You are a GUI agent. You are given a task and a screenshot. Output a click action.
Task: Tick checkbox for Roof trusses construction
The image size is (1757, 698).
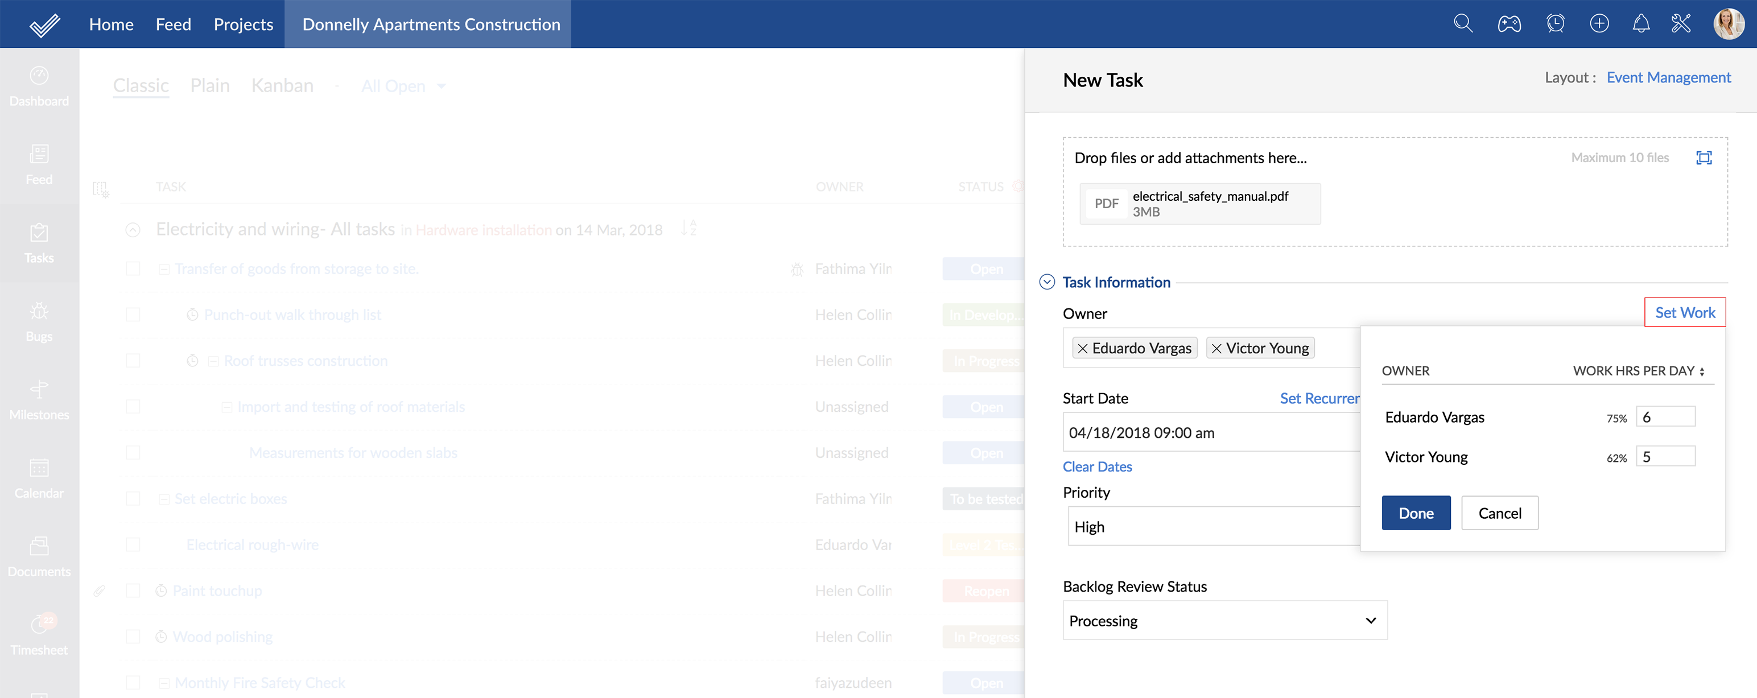pyautogui.click(x=133, y=361)
